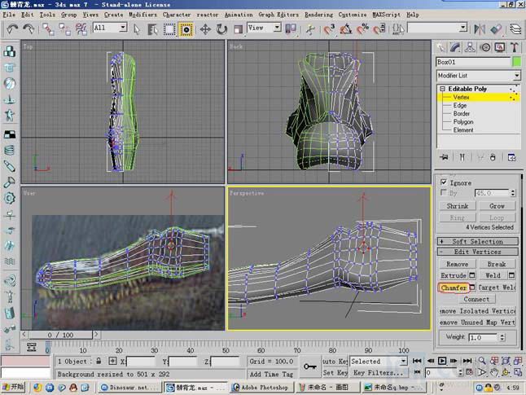Collapse the Editable Poly tree node
The width and height of the screenshot is (526, 395).
[442, 89]
